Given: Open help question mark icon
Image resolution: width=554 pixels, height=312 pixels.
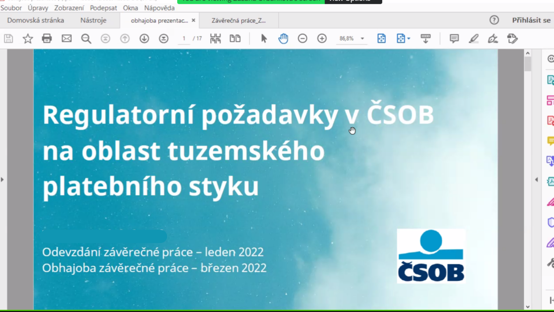Looking at the screenshot, I should point(494,20).
